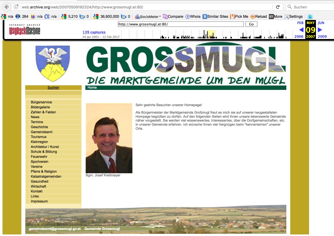Open the SocioMeter toolbar menu
This screenshot has height=236, width=334.
coord(148,17)
